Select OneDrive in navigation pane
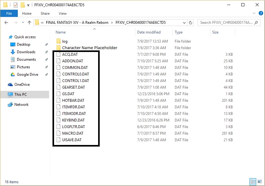 point(22,85)
